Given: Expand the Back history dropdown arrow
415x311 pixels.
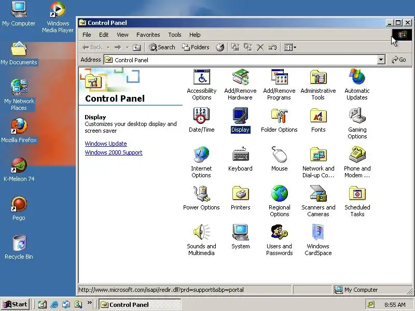Looking at the screenshot, I should (x=108, y=47).
